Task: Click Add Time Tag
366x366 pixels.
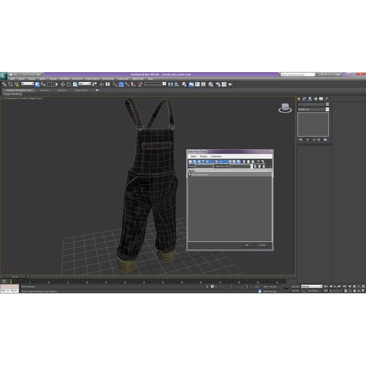Action: click(269, 291)
